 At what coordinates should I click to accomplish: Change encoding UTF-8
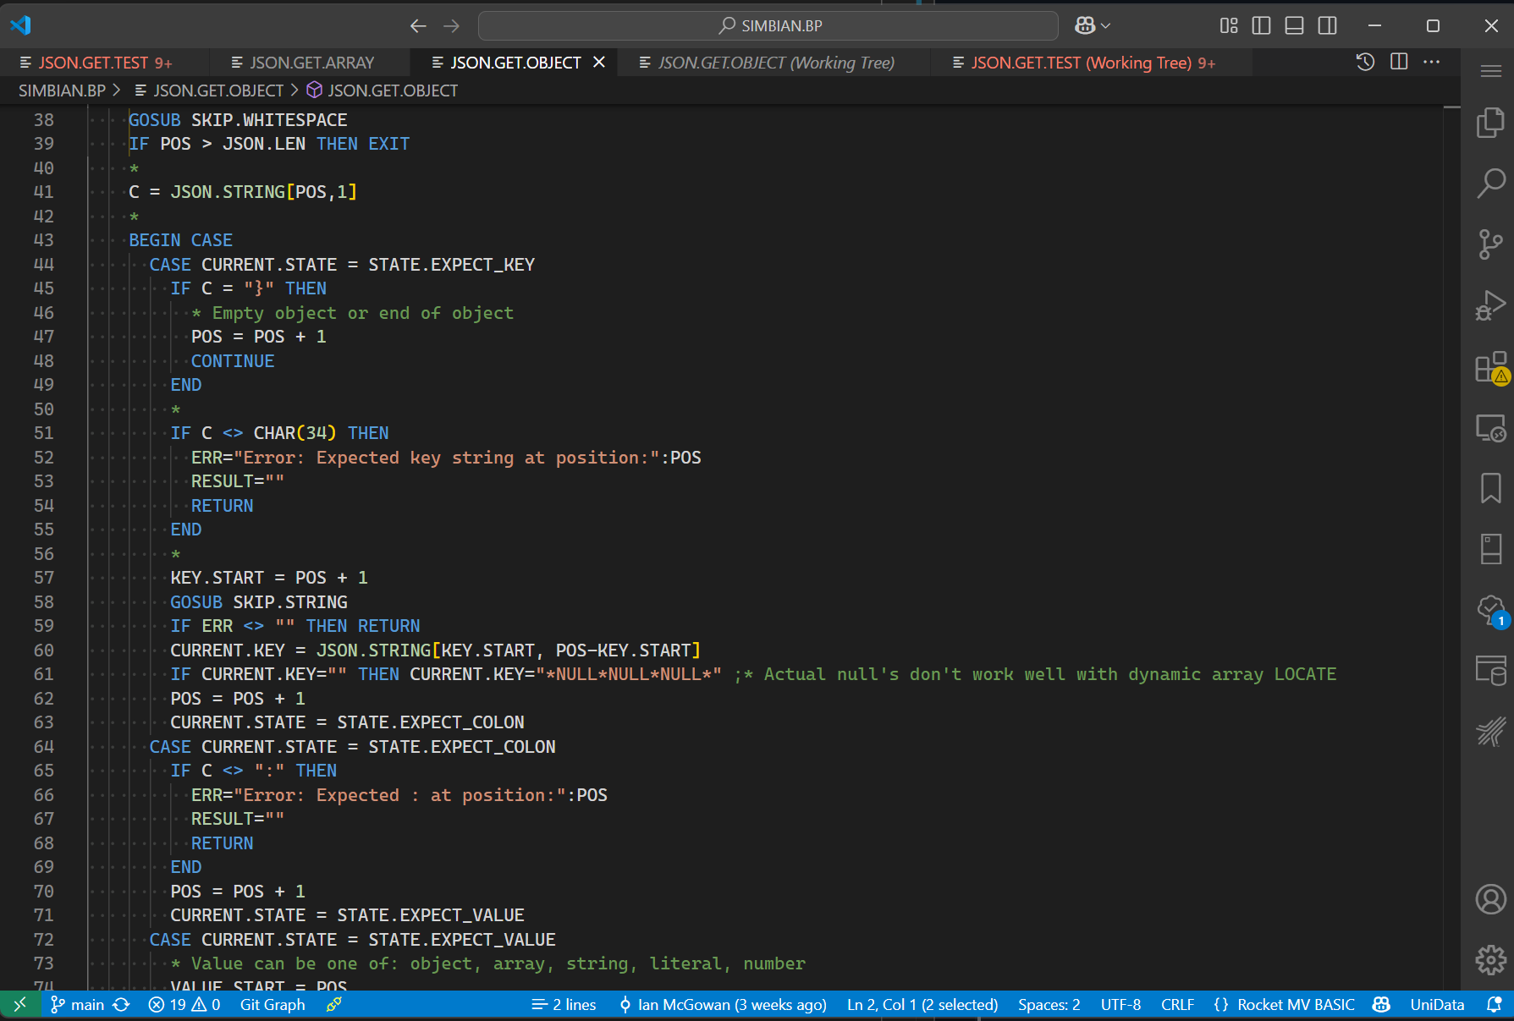[1120, 1004]
